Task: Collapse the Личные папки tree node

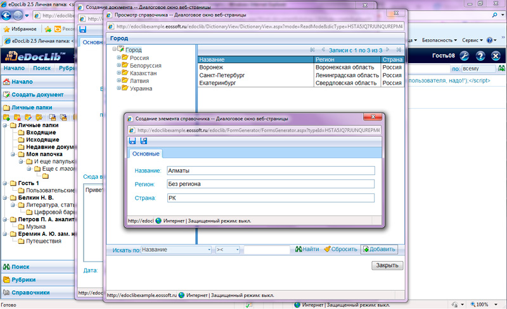Action: click(x=5, y=125)
